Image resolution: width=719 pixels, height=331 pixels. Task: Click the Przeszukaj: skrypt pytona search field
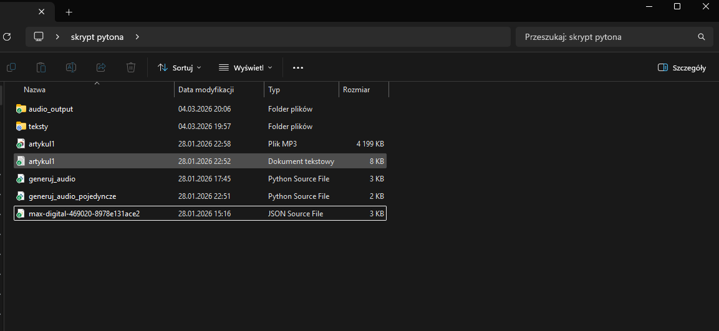pyautogui.click(x=608, y=37)
